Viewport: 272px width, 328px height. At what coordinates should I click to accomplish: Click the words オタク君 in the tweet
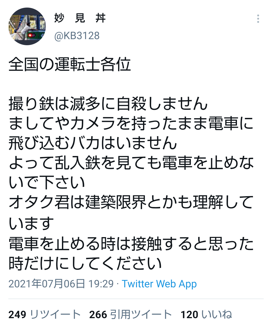(x=39, y=203)
